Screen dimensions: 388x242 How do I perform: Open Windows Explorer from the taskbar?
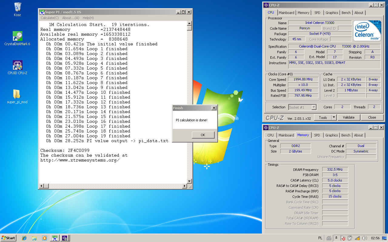34,238
